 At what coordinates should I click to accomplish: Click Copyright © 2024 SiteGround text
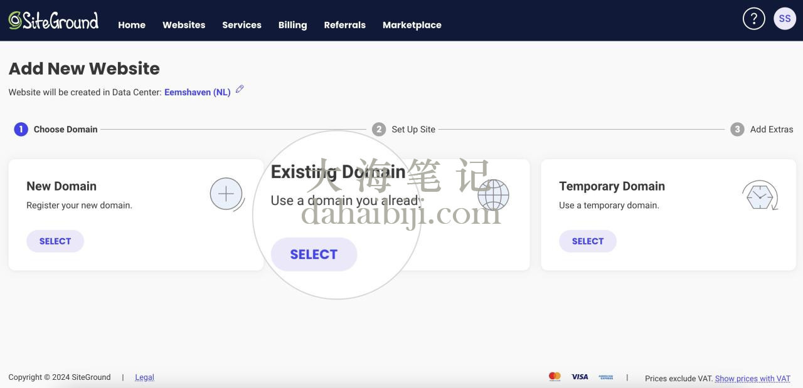click(x=60, y=377)
